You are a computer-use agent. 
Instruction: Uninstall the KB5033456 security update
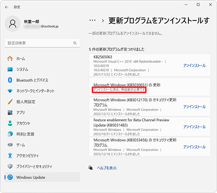[194, 147]
